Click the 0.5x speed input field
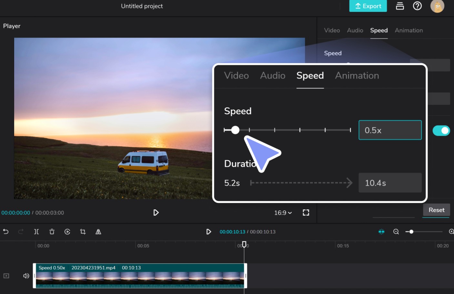Screen dimensions: 454x294 pos(390,130)
